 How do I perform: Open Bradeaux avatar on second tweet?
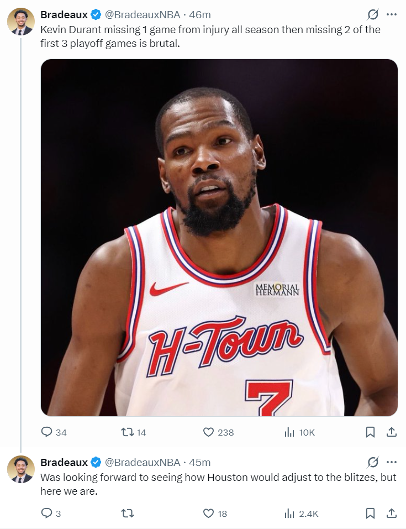coord(21,469)
